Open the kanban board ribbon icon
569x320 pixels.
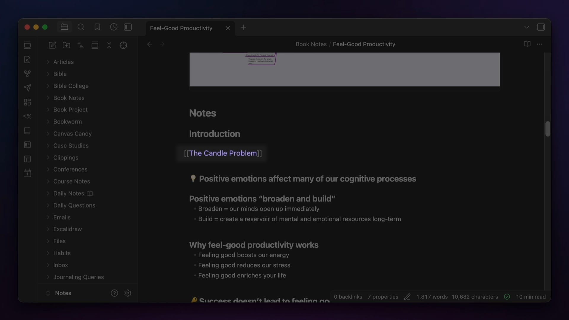27,145
